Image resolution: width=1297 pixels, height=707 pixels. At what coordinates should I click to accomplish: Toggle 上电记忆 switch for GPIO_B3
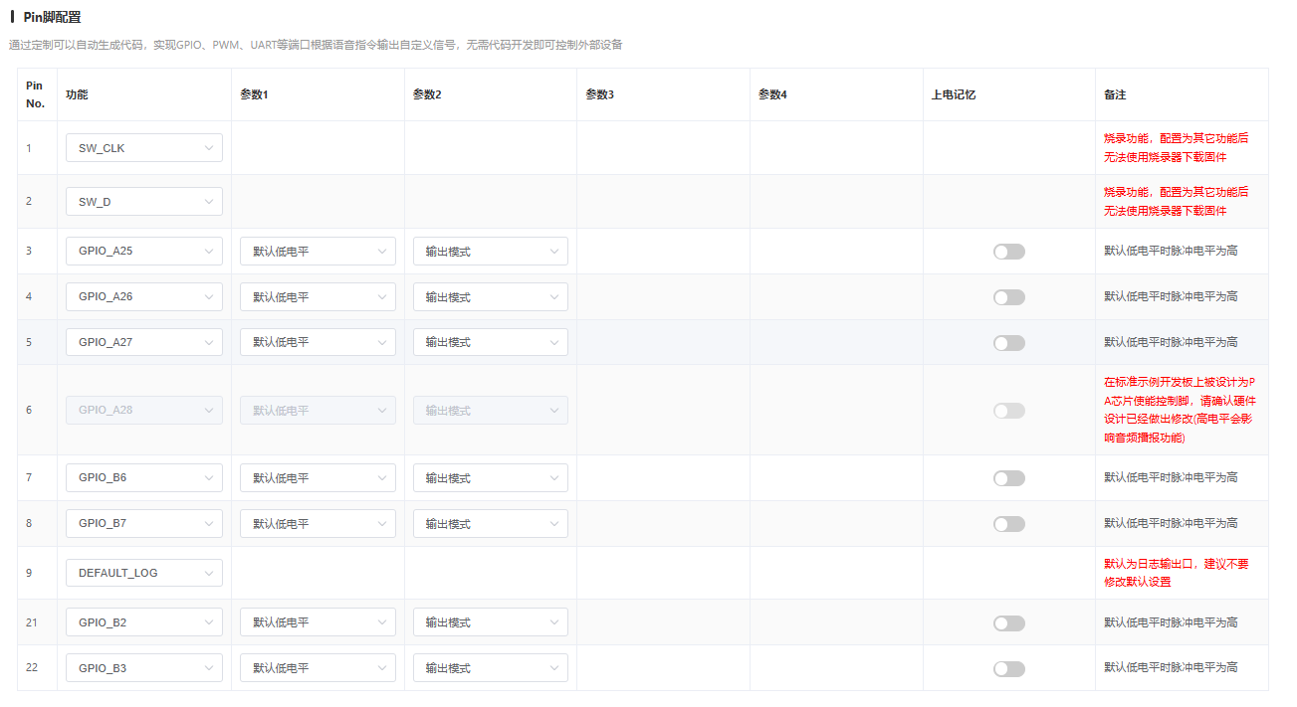(x=1008, y=669)
